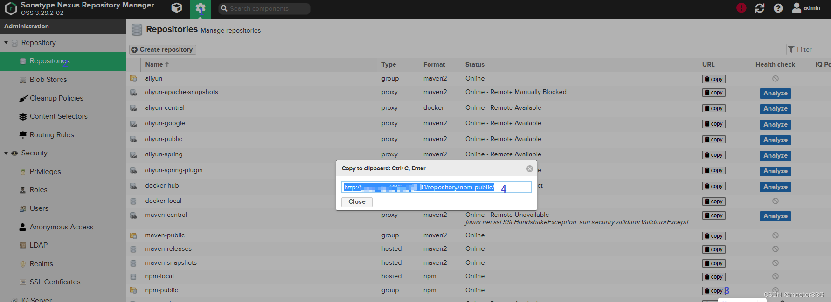
Task: Open Privileges under Security
Action: [x=45, y=172]
